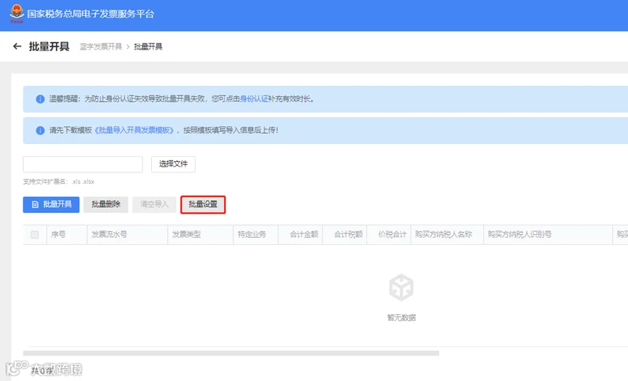Click the 批量删除 button
Viewport: 628px width, 381px height.
(105, 204)
